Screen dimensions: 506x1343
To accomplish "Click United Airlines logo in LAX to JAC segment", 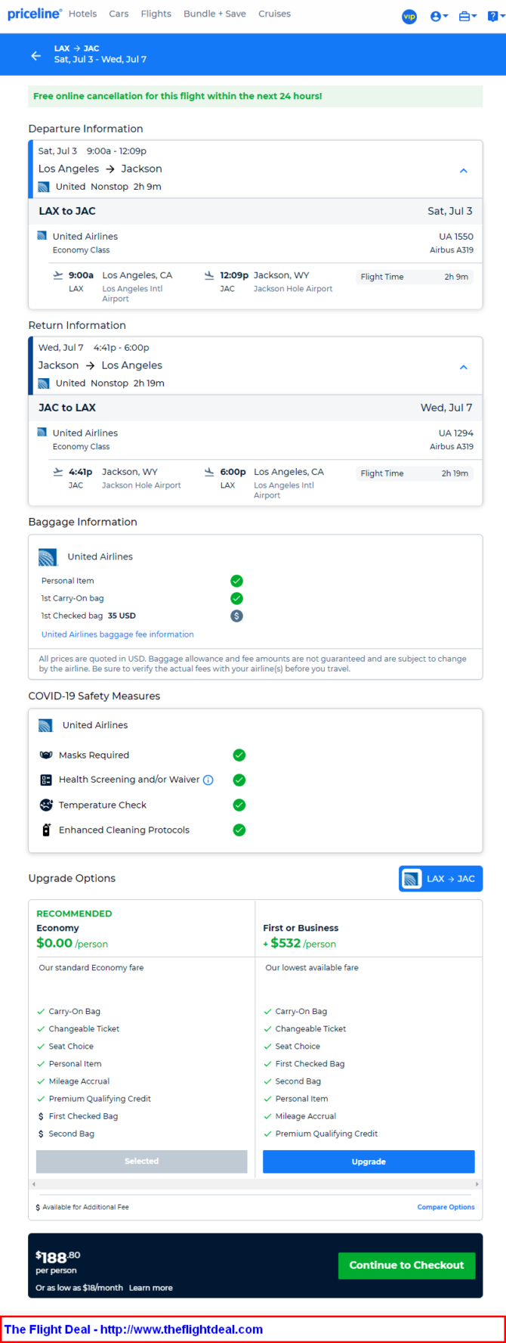I will click(x=42, y=236).
